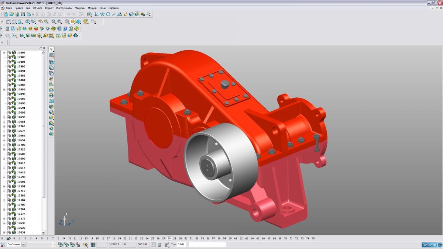Click the calculator icon in status bar
The image size is (443, 249).
(159, 245)
